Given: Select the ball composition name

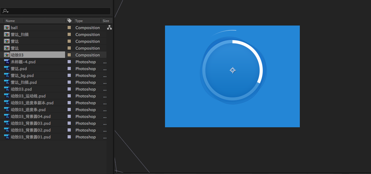Looking at the screenshot, I should click(14, 28).
